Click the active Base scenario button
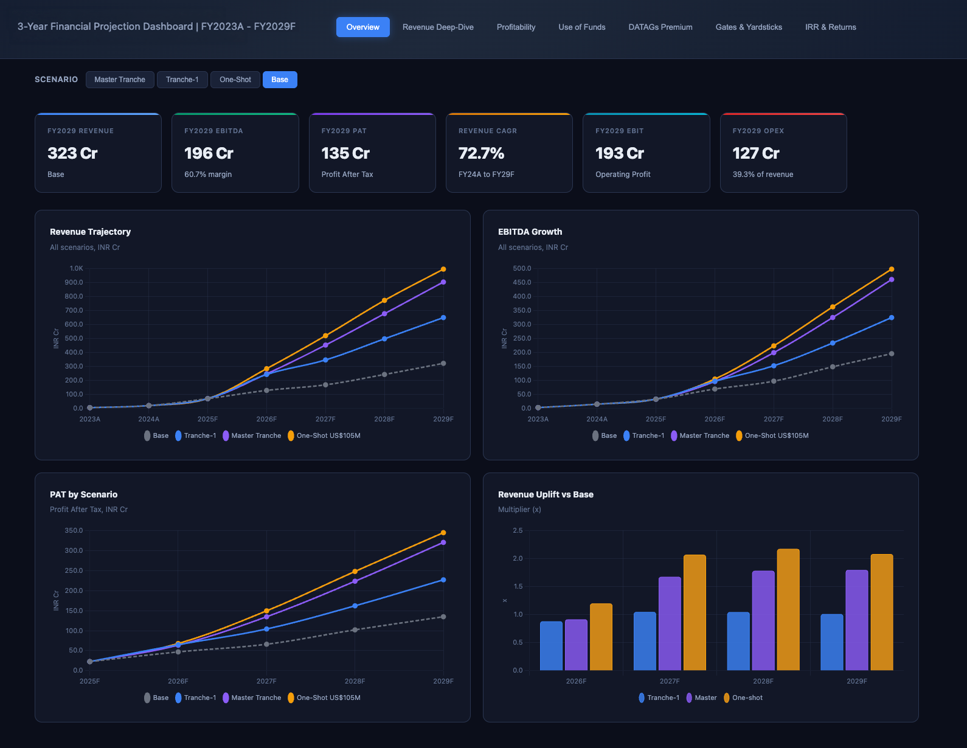967x748 pixels. [280, 80]
